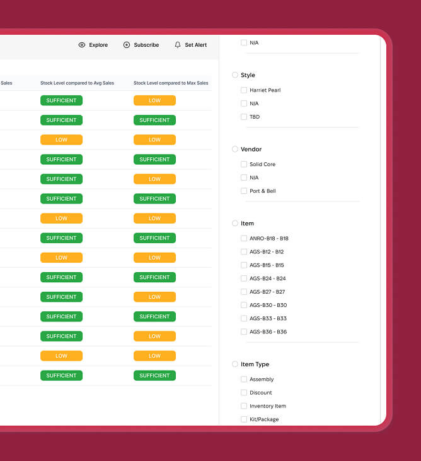Click the Subscribe button label
421x461 pixels.
[146, 45]
